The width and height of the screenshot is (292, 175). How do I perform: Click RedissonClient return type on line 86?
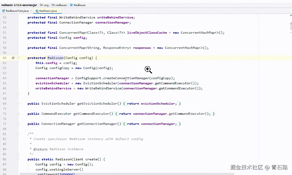coord(69,159)
